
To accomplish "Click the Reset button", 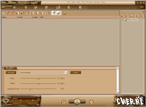I will (x=76, y=72).
